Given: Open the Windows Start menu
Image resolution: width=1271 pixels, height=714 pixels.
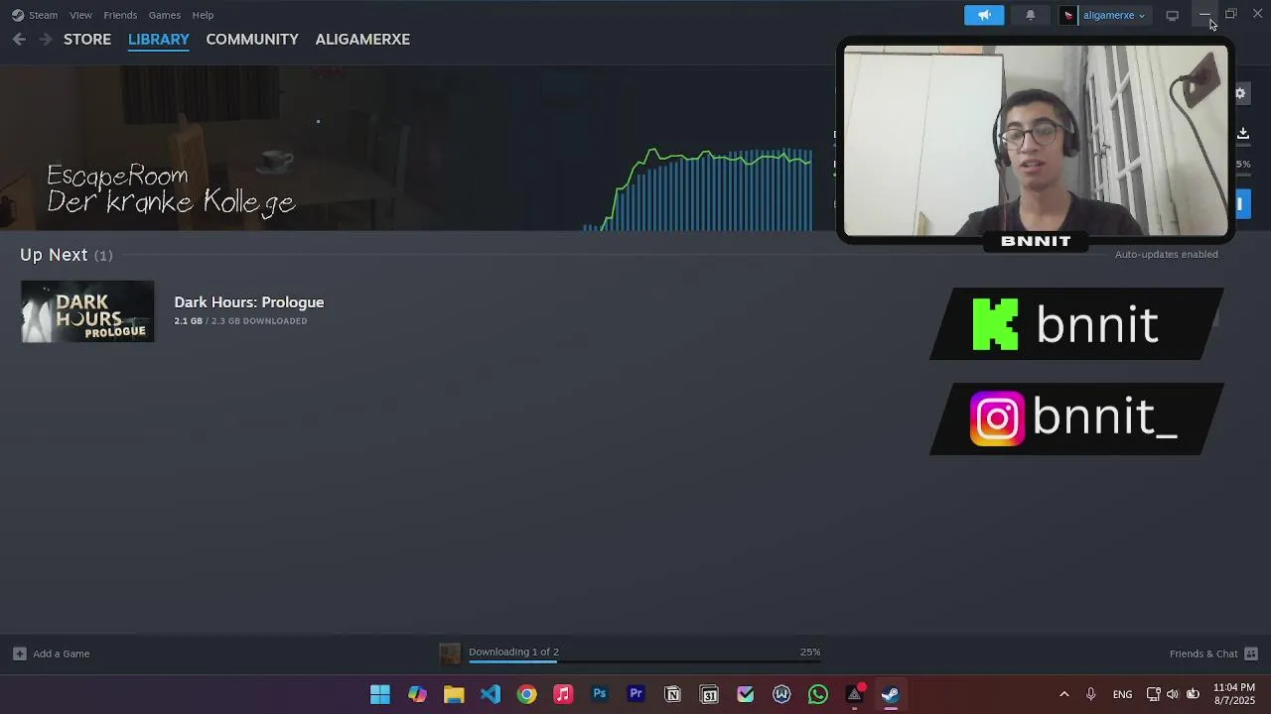Looking at the screenshot, I should point(380,694).
